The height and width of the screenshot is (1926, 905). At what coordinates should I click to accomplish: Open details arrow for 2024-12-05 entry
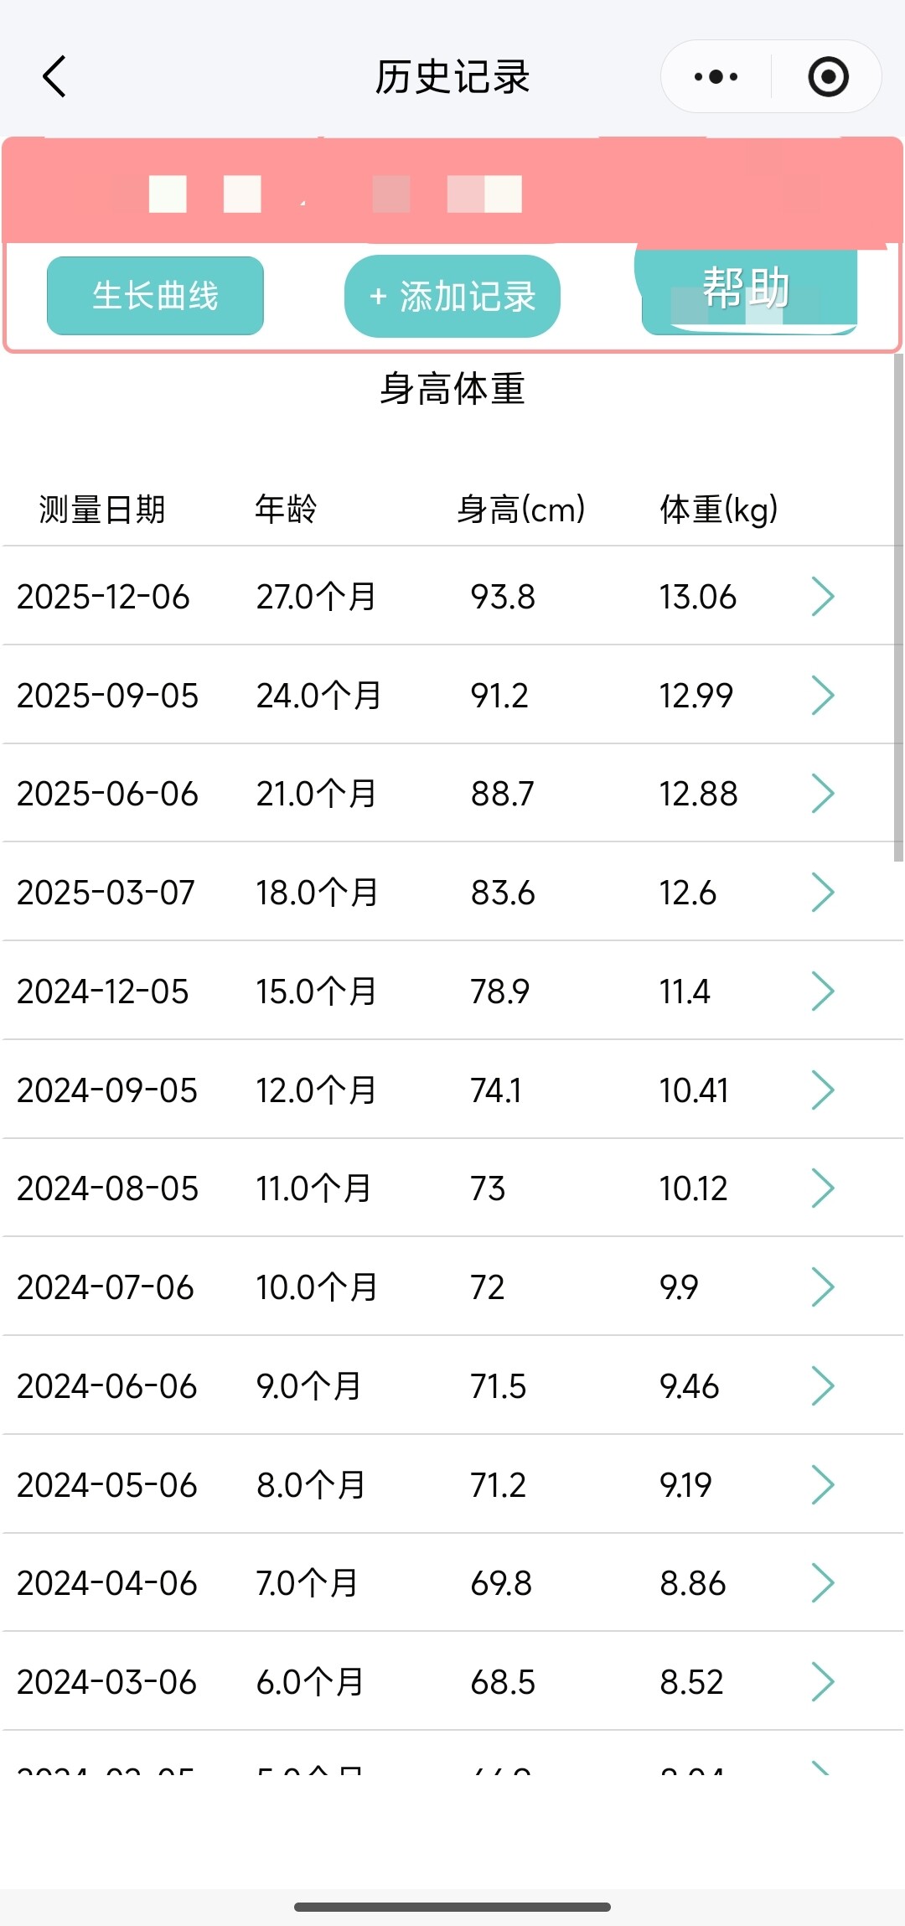823,991
